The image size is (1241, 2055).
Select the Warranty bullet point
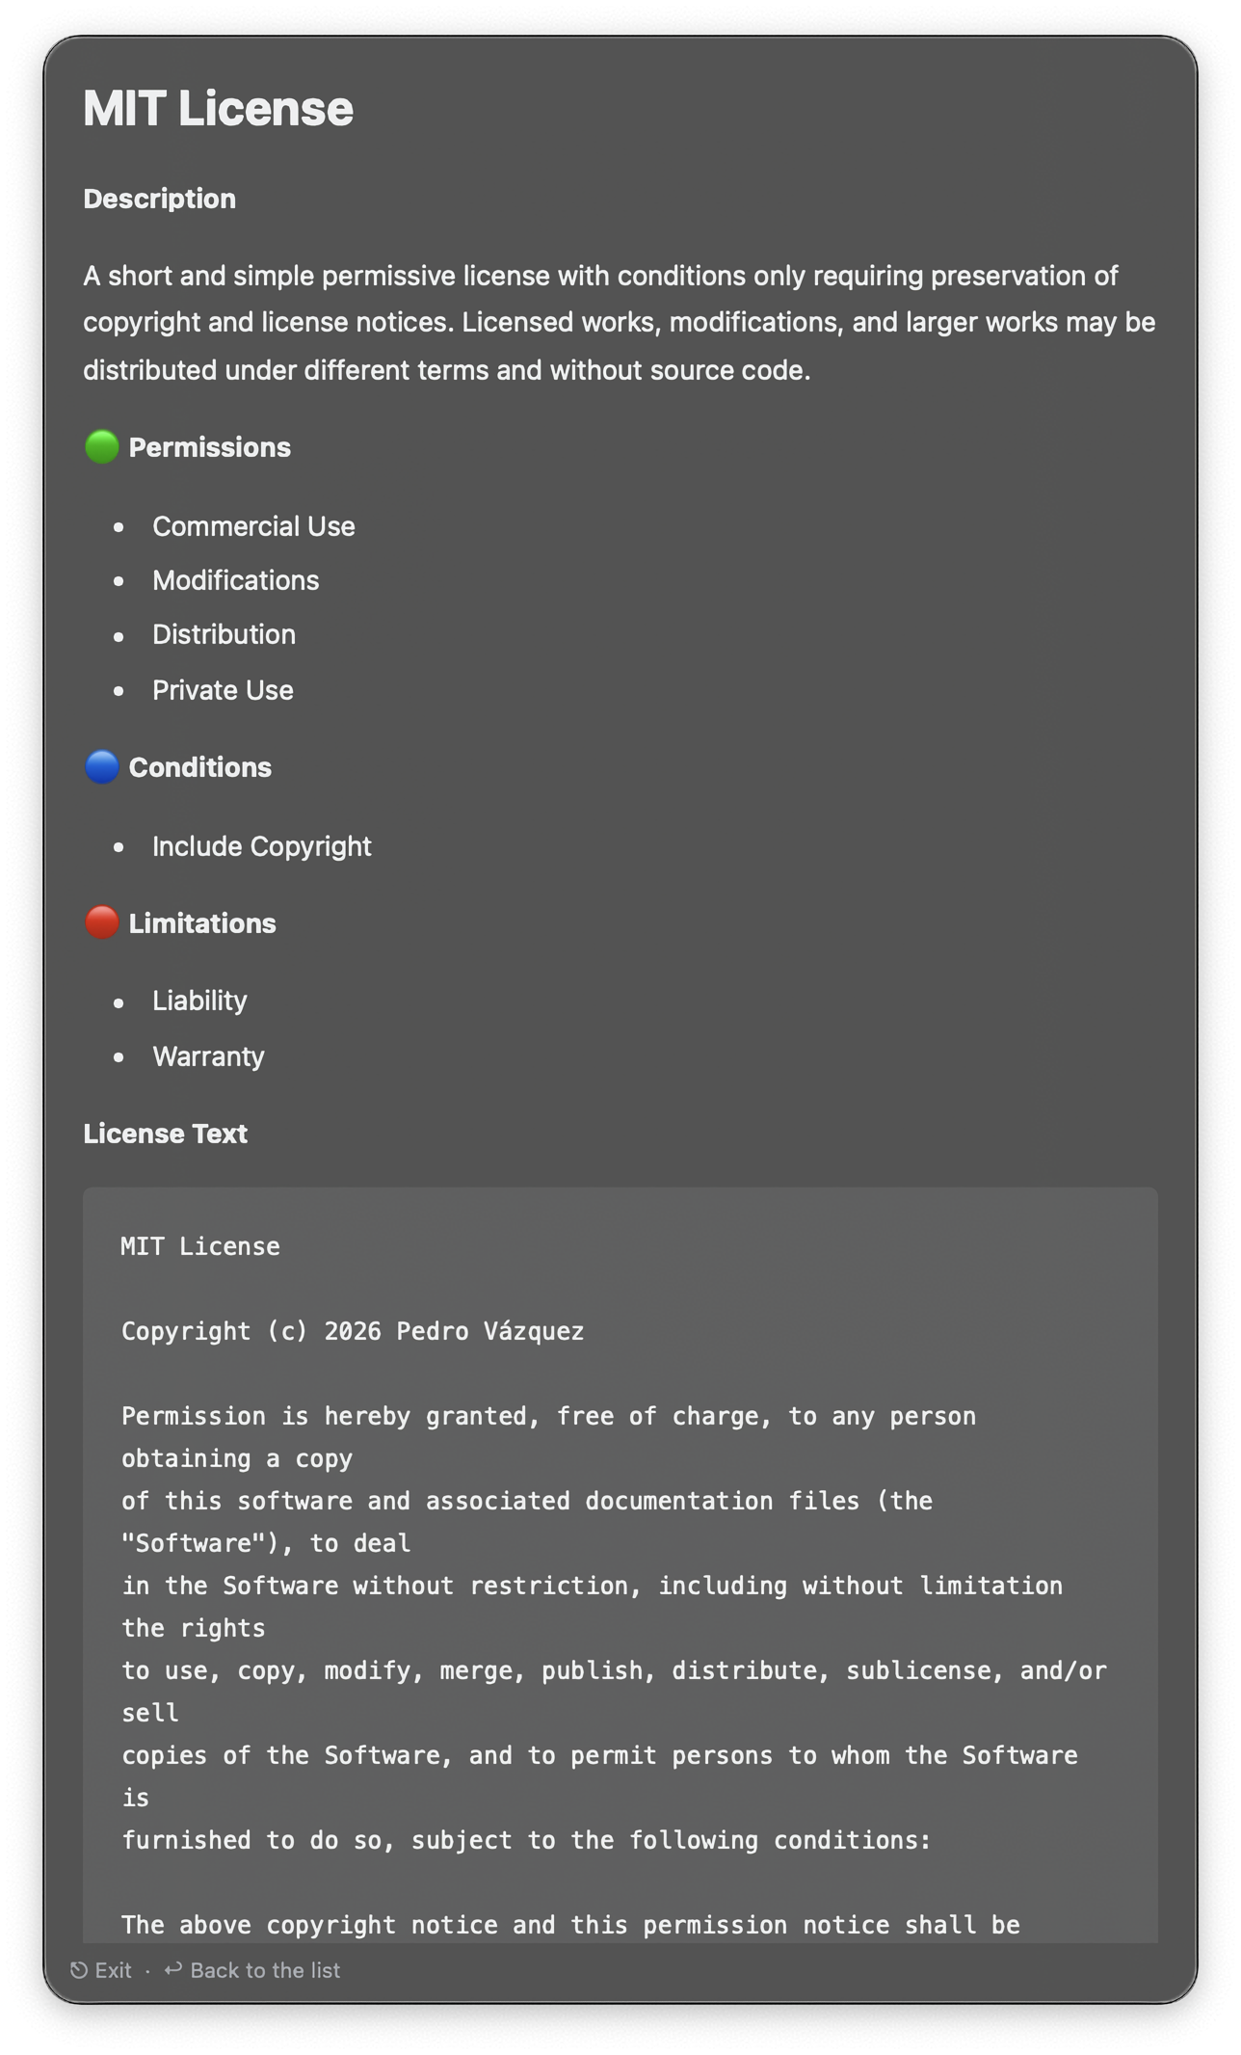pyautogui.click(x=208, y=1056)
